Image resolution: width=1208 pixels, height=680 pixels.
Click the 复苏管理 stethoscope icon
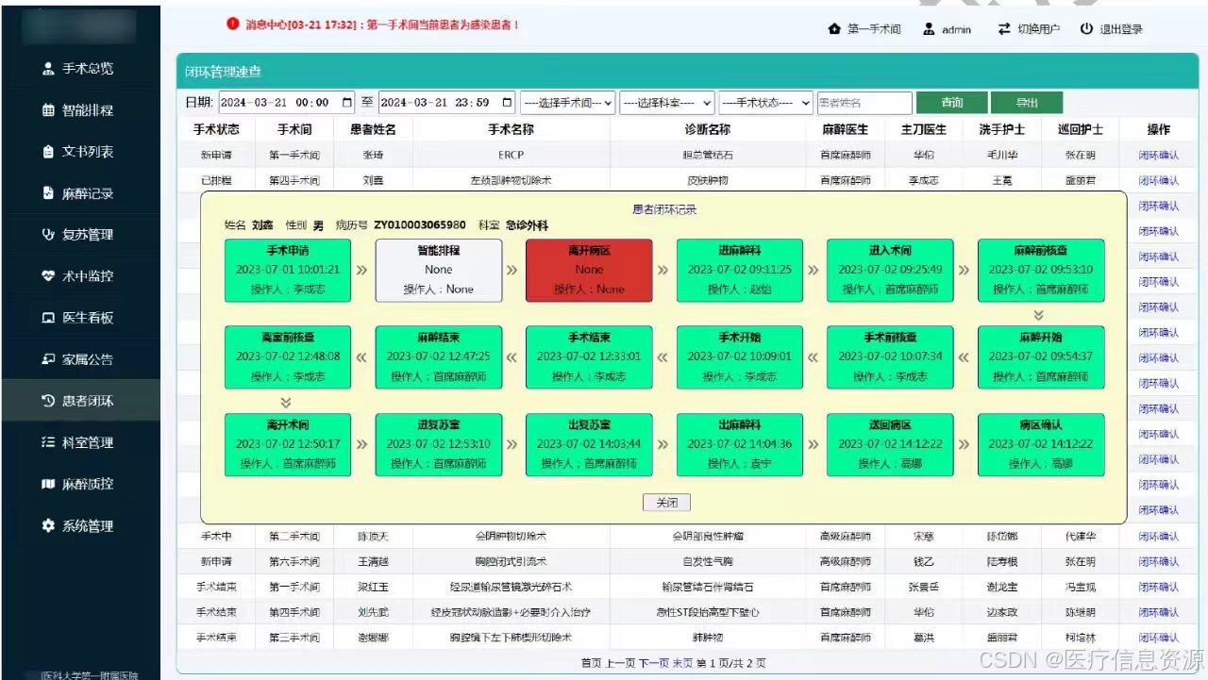(x=48, y=235)
